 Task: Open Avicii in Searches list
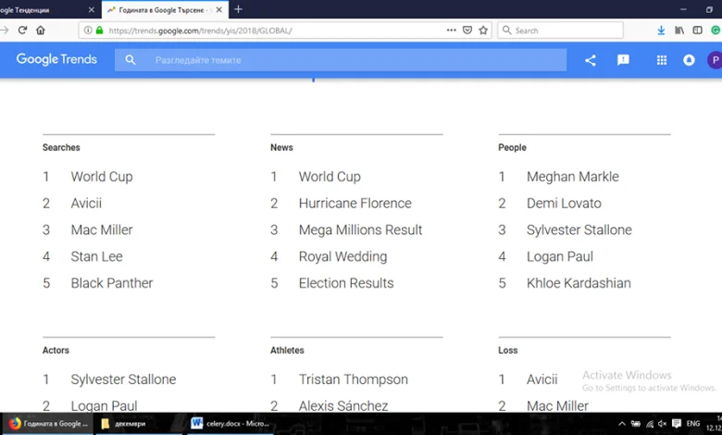coord(86,203)
